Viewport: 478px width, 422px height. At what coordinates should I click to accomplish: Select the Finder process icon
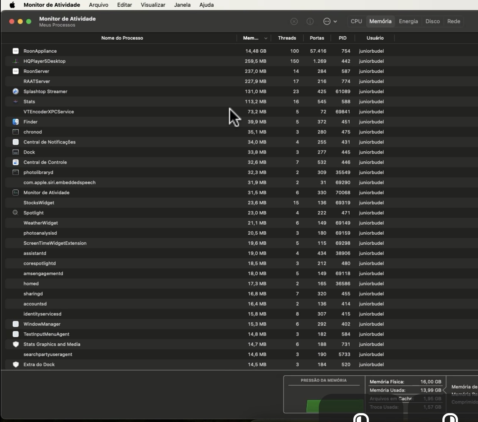[x=16, y=122]
